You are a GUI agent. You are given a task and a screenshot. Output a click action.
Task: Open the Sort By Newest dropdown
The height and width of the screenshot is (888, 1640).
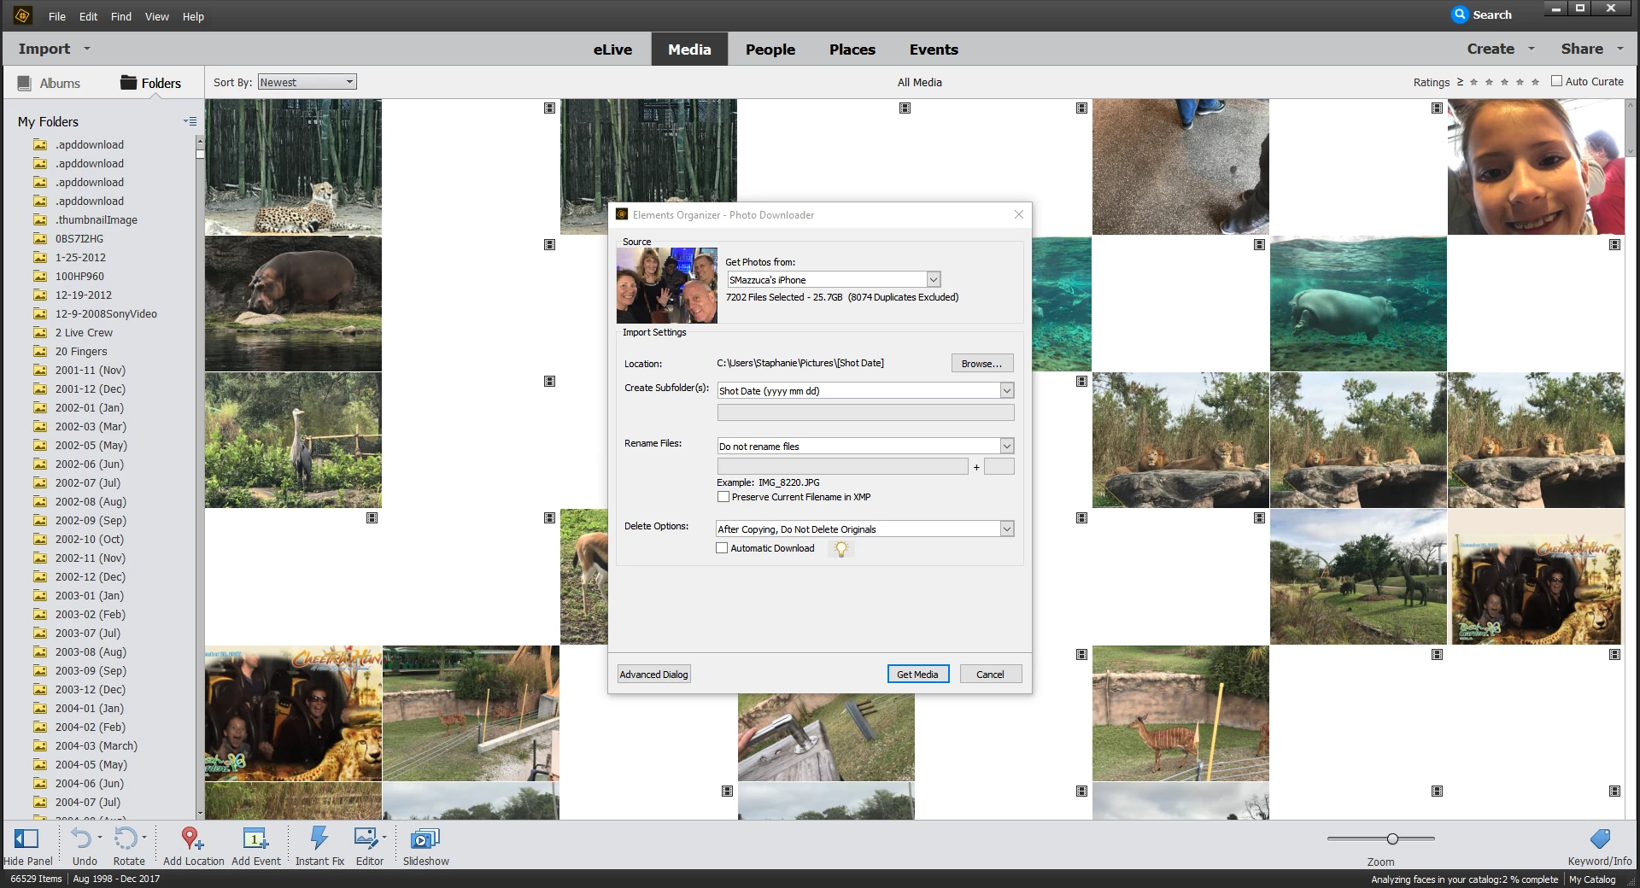tap(307, 82)
